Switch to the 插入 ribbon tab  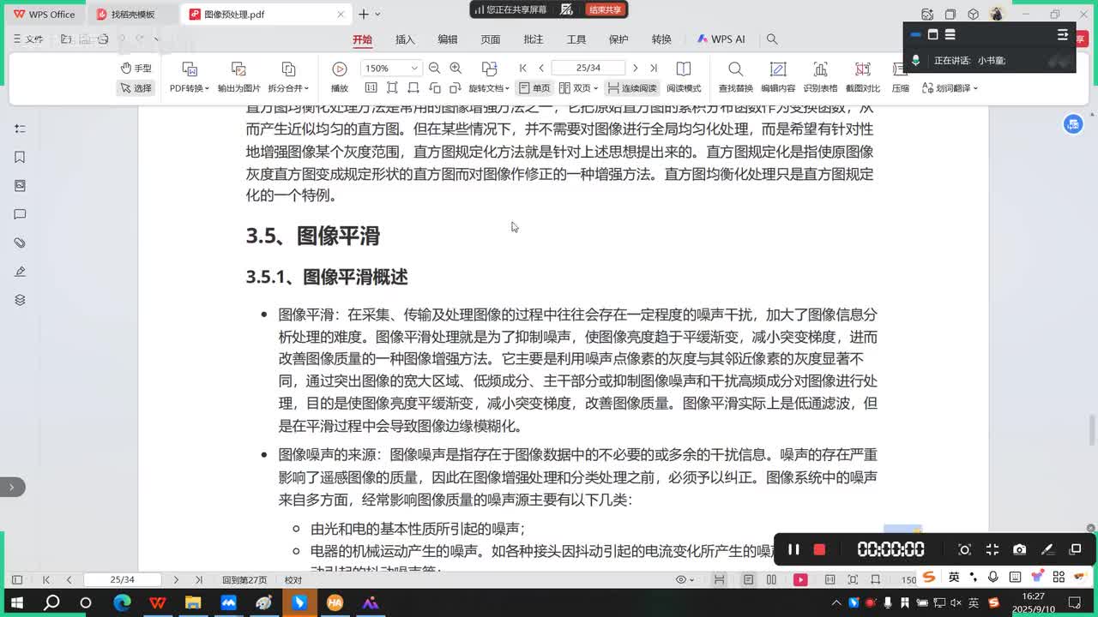(405, 39)
